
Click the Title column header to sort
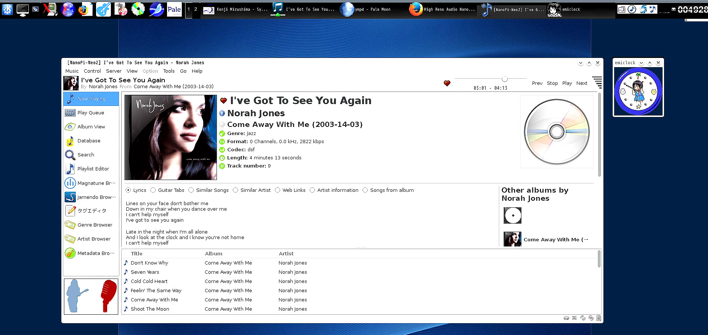pos(136,254)
